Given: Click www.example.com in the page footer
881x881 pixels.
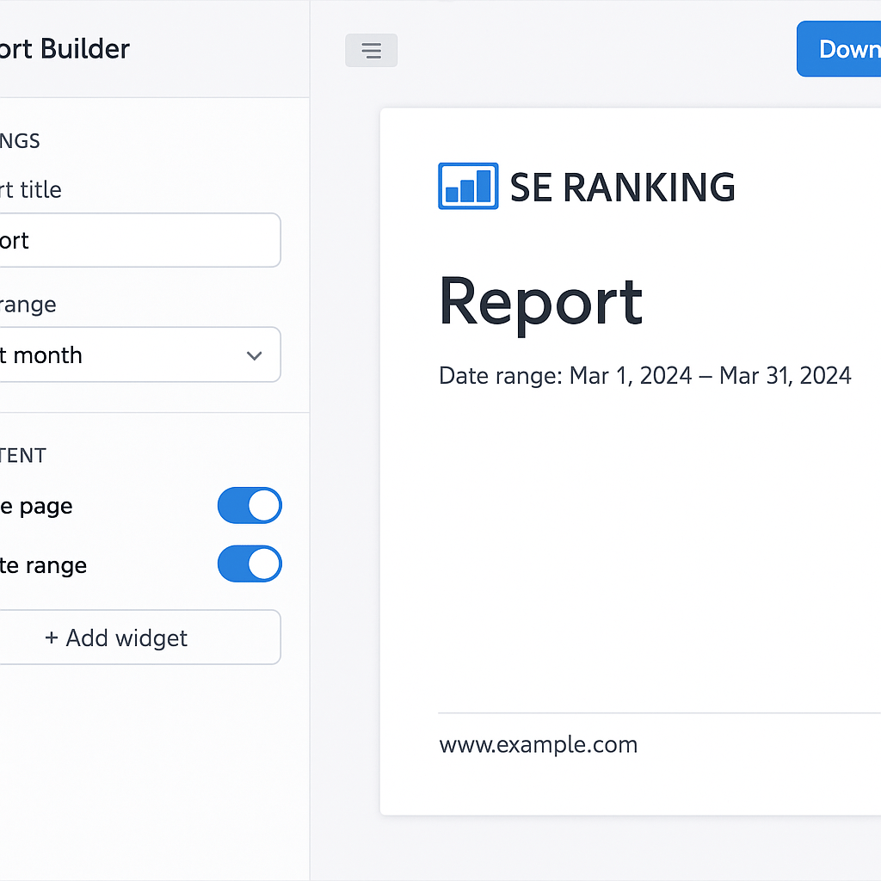Looking at the screenshot, I should coord(539,744).
